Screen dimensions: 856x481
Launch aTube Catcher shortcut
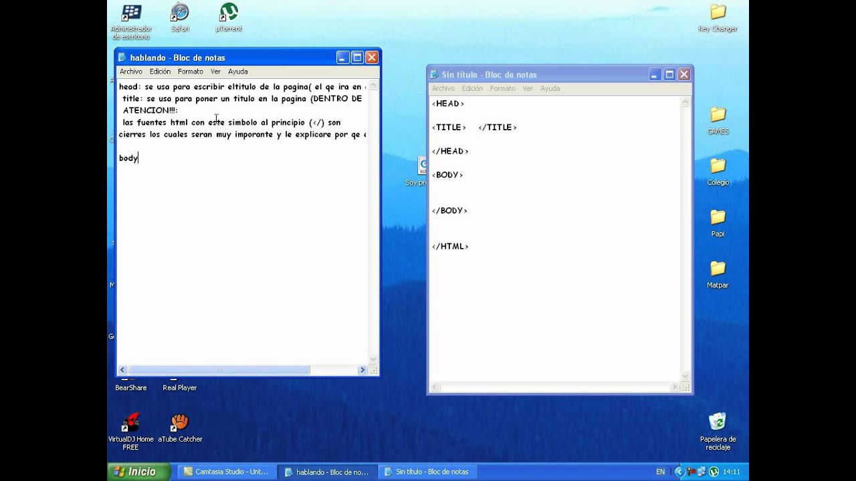tap(180, 428)
